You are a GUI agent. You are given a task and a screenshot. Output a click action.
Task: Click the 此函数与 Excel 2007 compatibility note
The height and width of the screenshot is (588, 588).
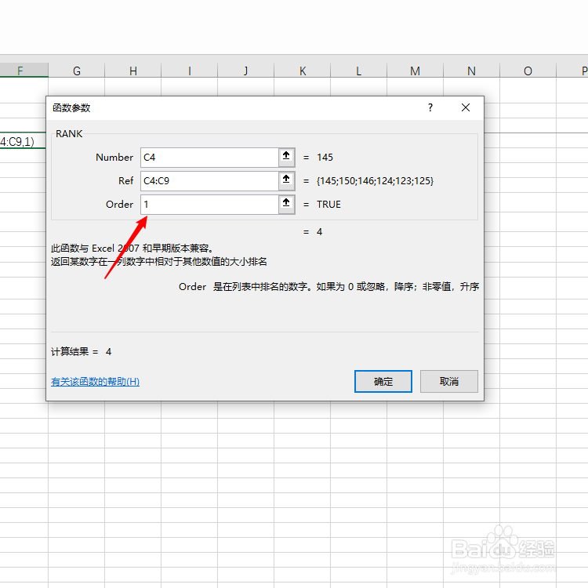(x=133, y=249)
